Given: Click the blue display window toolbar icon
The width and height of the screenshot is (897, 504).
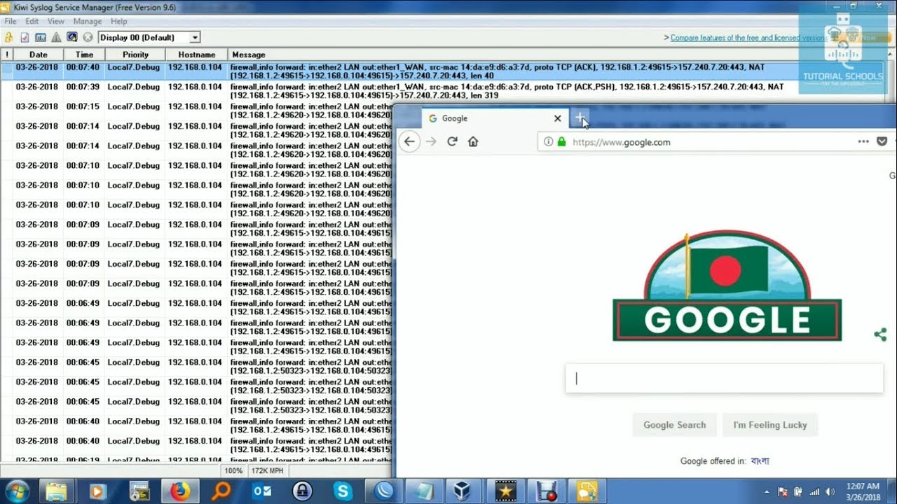Looking at the screenshot, I should tap(71, 37).
